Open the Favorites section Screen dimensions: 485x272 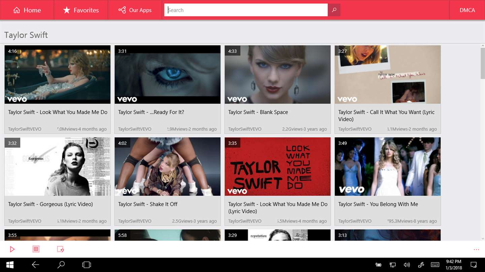click(81, 10)
